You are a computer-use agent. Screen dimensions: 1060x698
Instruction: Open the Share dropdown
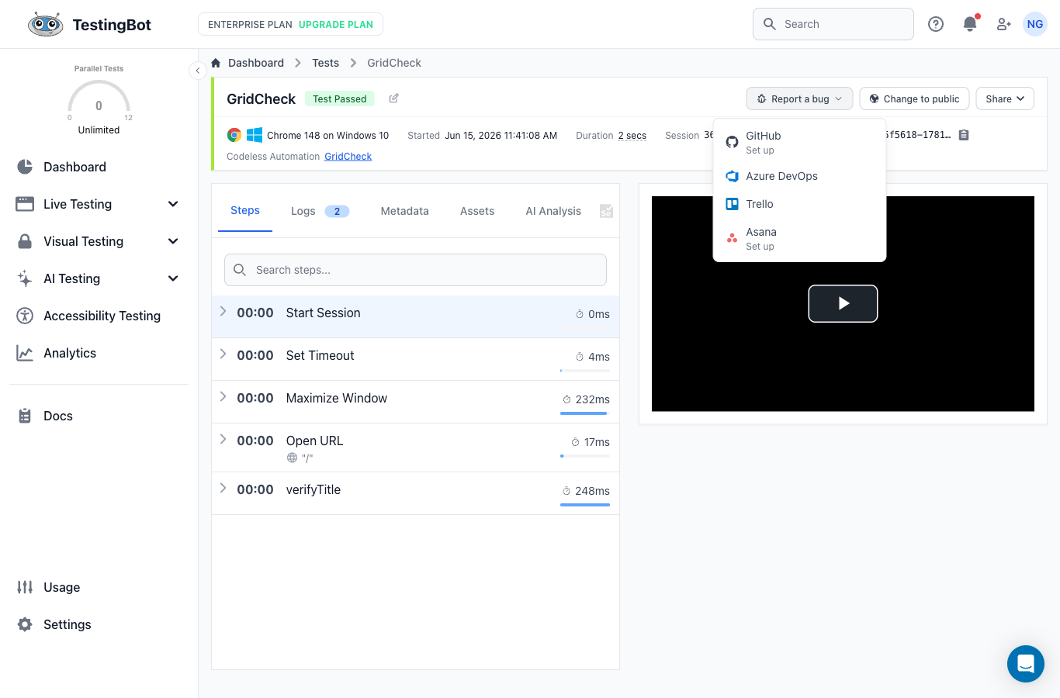[1005, 98]
